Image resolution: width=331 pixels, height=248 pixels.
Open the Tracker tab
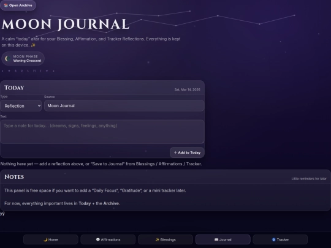click(280, 239)
